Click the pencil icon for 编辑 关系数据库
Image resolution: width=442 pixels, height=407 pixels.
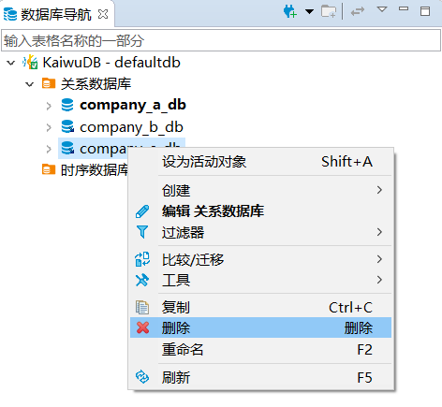(142, 211)
